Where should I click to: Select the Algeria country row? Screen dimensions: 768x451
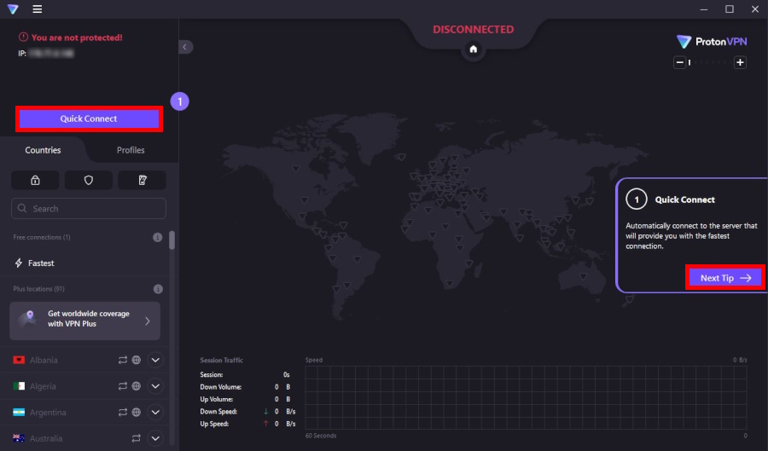point(84,386)
